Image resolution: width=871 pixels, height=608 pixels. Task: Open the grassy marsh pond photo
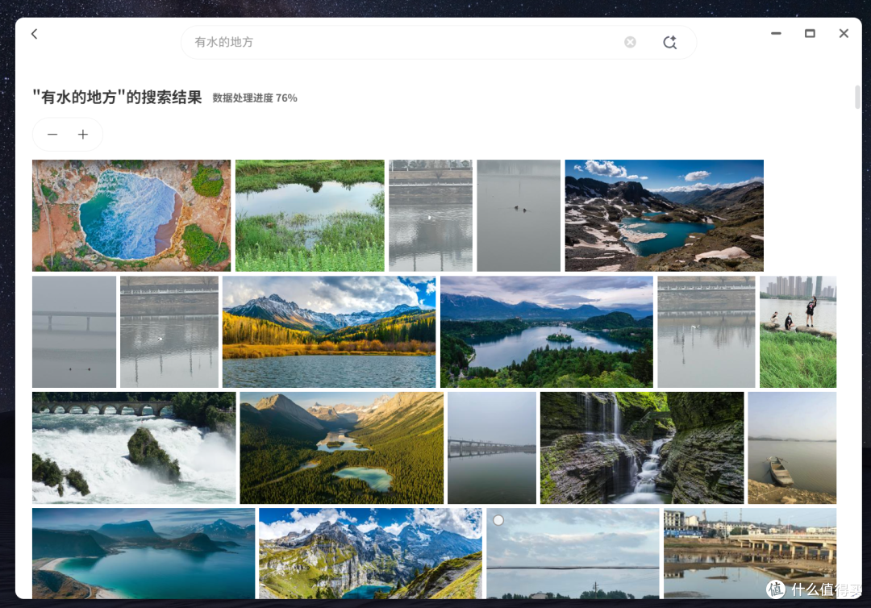(310, 215)
